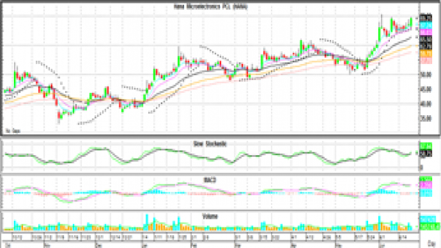Click the green value tag on the Volume axis
The height and width of the screenshot is (248, 441).
tap(429, 226)
